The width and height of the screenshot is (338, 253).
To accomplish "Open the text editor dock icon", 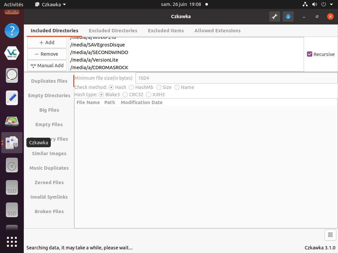I will (12, 98).
